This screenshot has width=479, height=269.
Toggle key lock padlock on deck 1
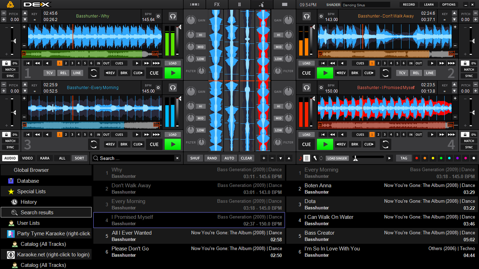pyautogui.click(x=7, y=63)
